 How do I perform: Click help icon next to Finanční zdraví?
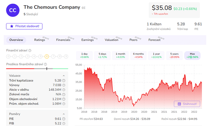tap(30, 50)
